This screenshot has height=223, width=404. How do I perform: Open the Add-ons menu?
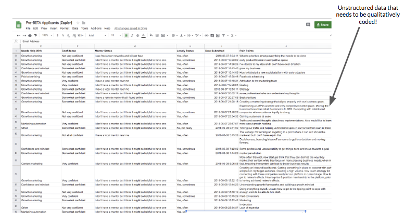click(x=96, y=28)
